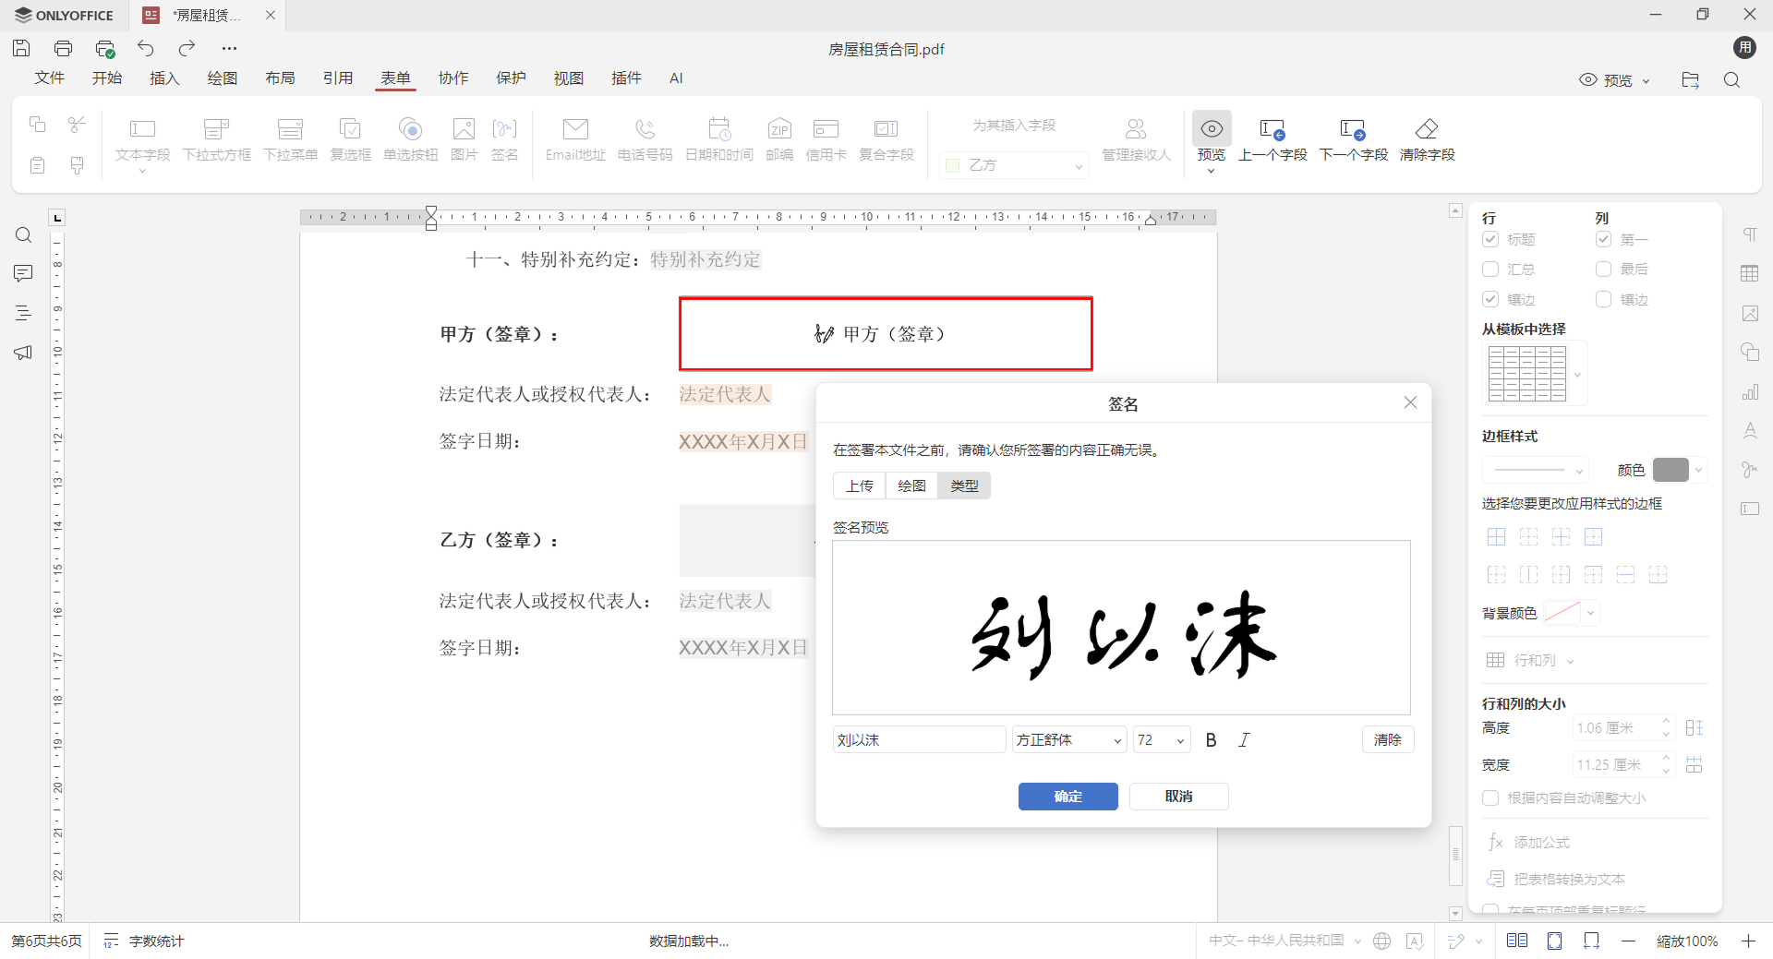Enable the 汇总 total row option
Viewport: 1773px width, 959px height.
(1490, 269)
